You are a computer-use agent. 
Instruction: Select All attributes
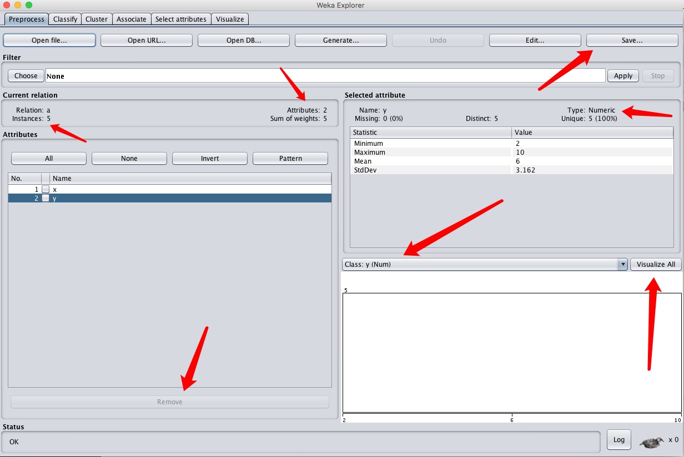point(49,159)
